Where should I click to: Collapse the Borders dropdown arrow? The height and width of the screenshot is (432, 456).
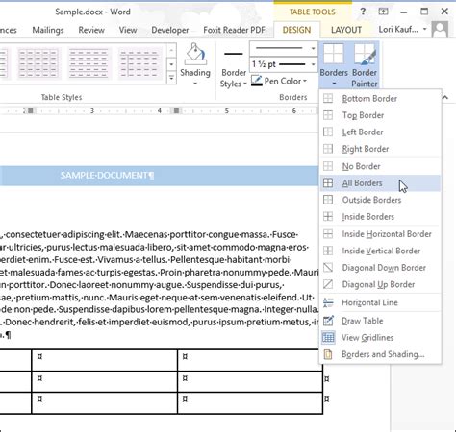pyautogui.click(x=334, y=84)
